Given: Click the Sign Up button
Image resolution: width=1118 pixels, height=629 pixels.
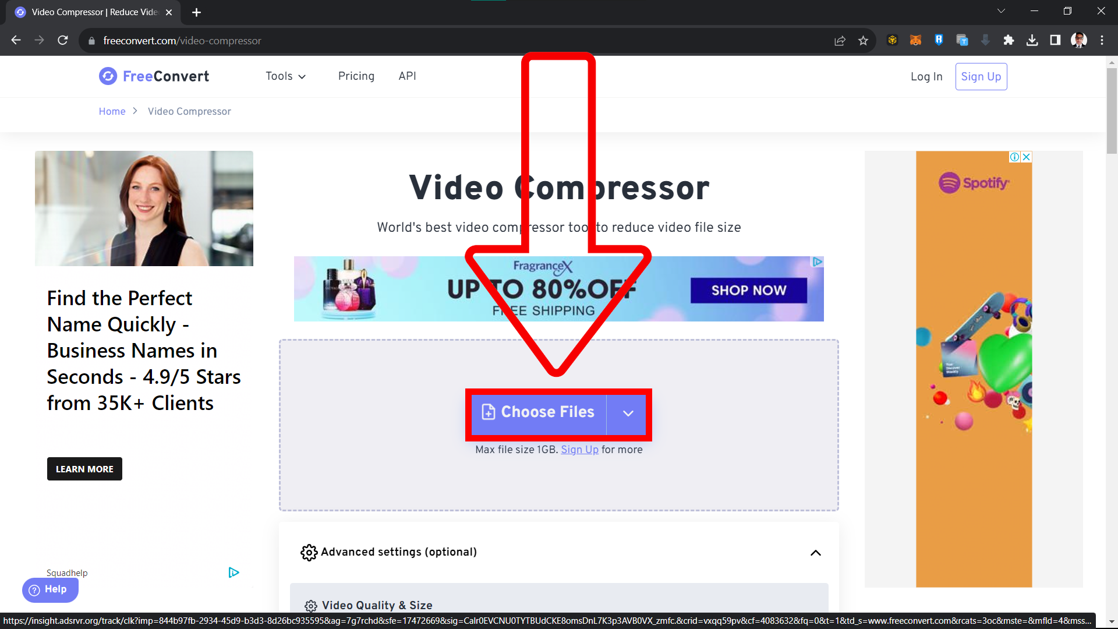Looking at the screenshot, I should [x=981, y=76].
